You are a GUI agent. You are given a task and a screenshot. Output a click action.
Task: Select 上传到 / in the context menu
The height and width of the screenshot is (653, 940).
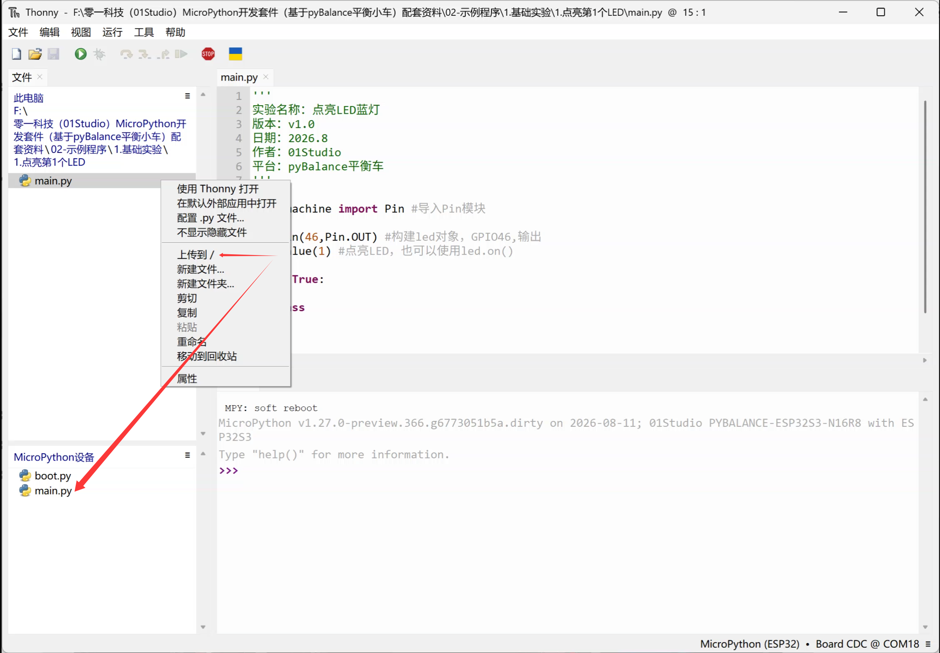(x=226, y=255)
